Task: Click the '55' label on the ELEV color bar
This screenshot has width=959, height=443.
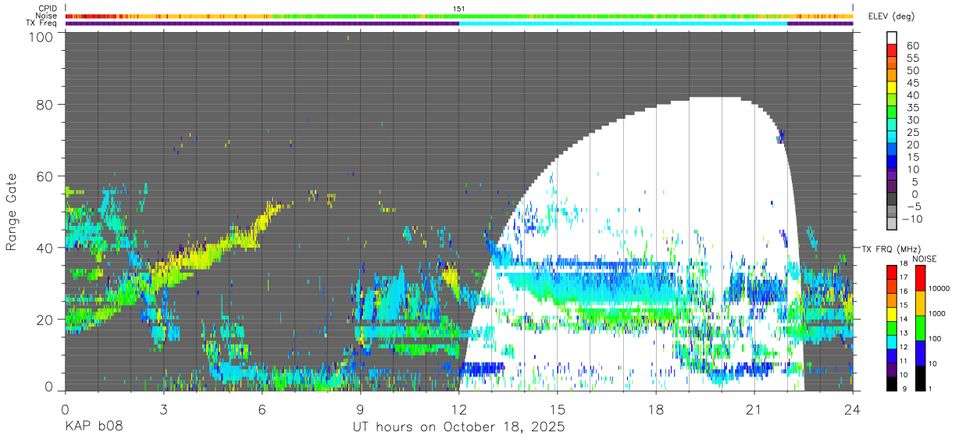Action: (x=912, y=59)
